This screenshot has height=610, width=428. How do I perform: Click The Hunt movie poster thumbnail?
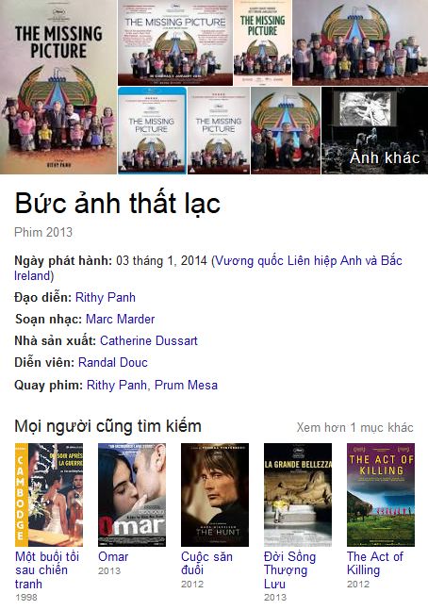point(215,495)
